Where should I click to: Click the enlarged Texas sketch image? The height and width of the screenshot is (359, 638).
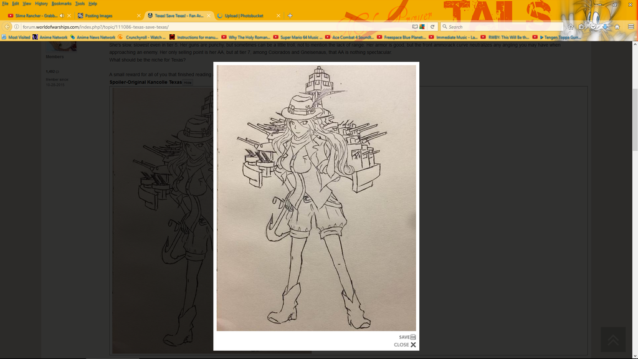click(316, 198)
